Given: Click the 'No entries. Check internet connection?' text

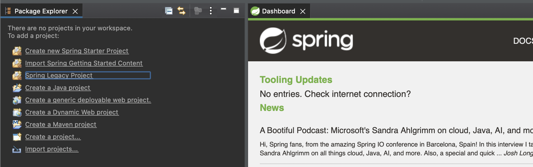Looking at the screenshot, I should 335,94.
